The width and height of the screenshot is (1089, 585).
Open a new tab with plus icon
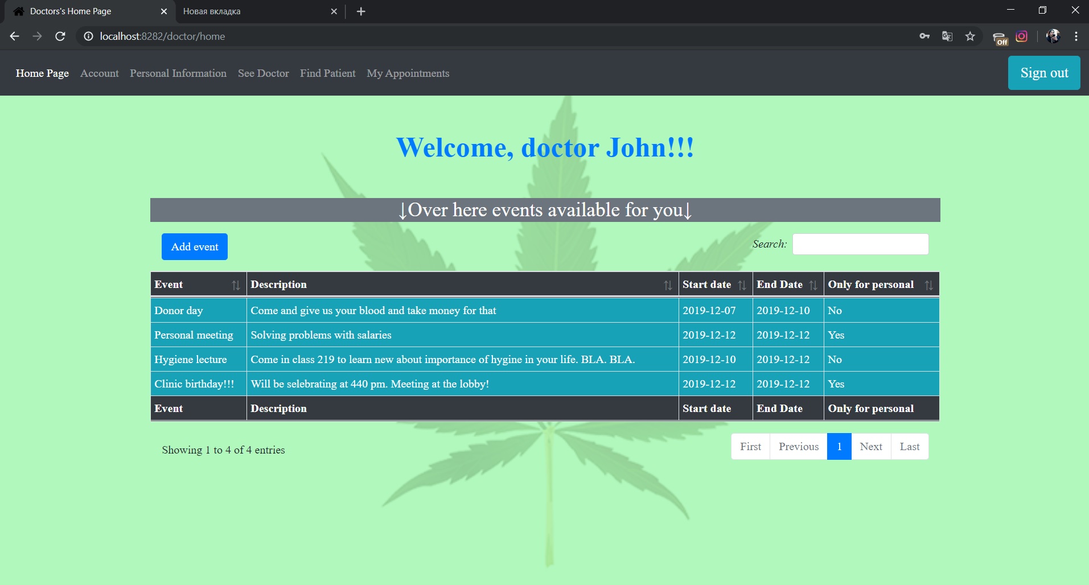(x=361, y=11)
